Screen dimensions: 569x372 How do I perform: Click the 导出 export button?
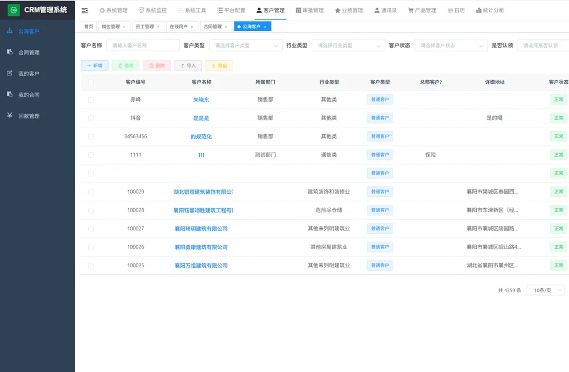[x=219, y=65]
